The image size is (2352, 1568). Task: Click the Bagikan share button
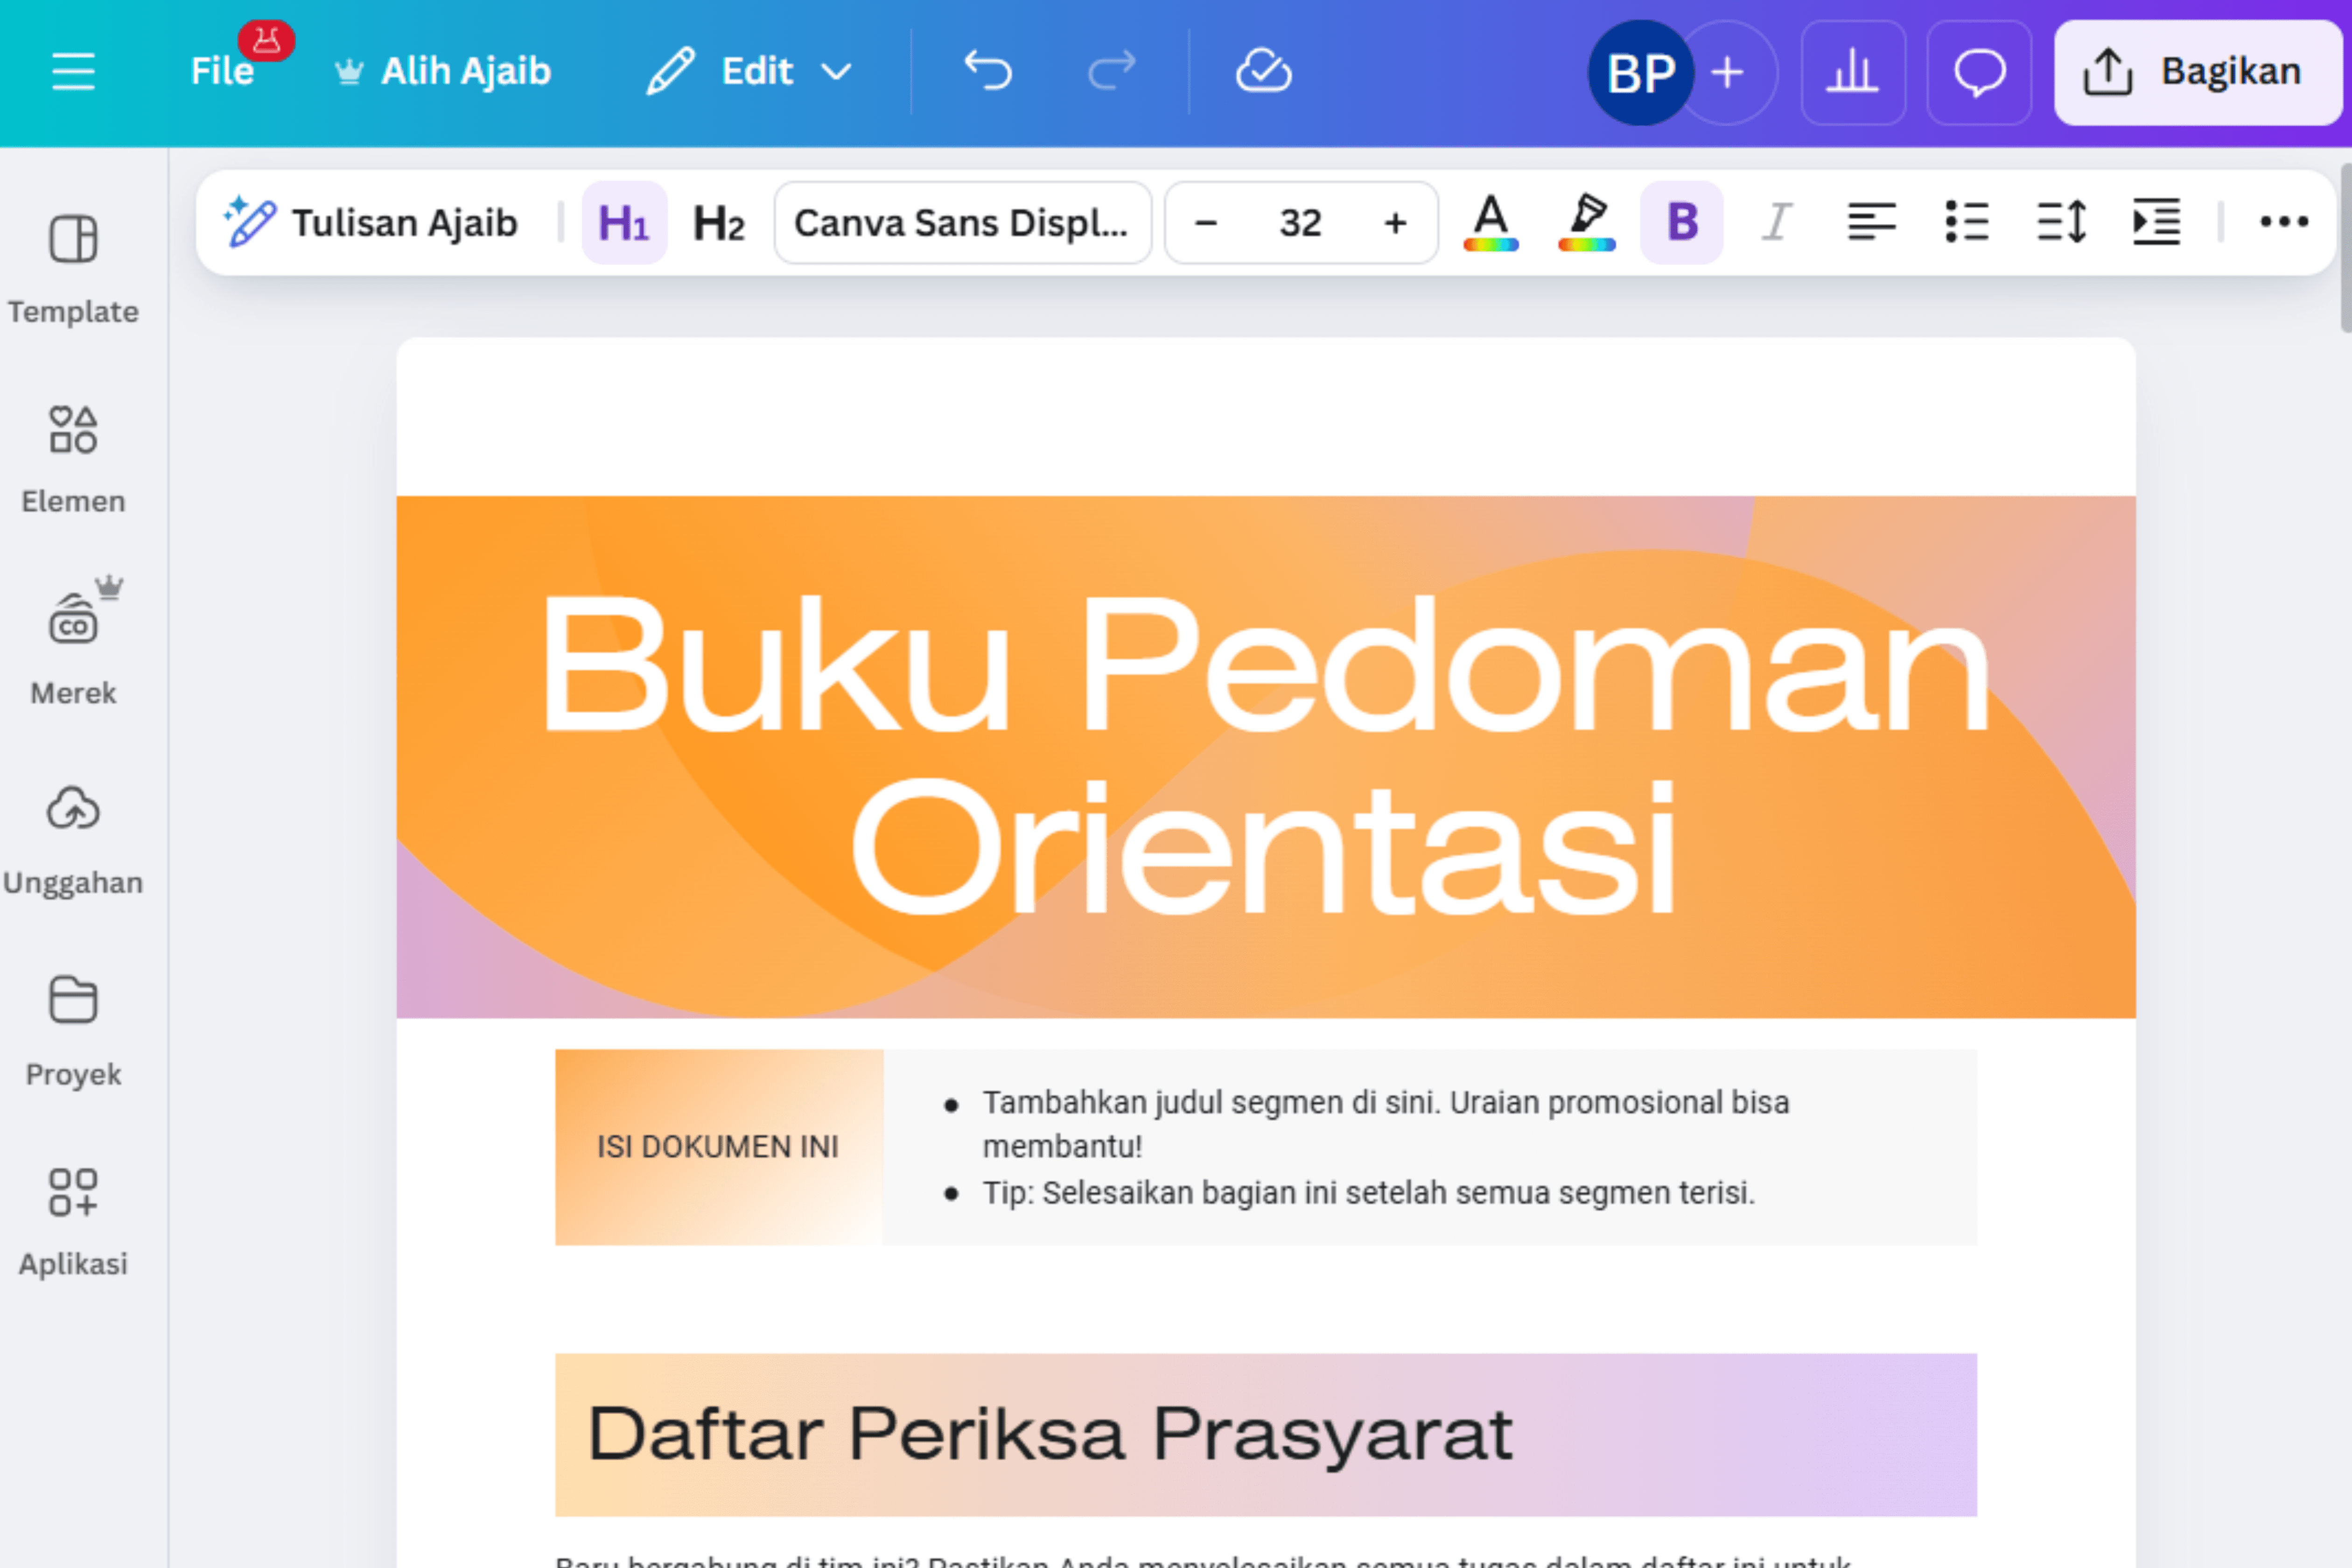point(2197,70)
